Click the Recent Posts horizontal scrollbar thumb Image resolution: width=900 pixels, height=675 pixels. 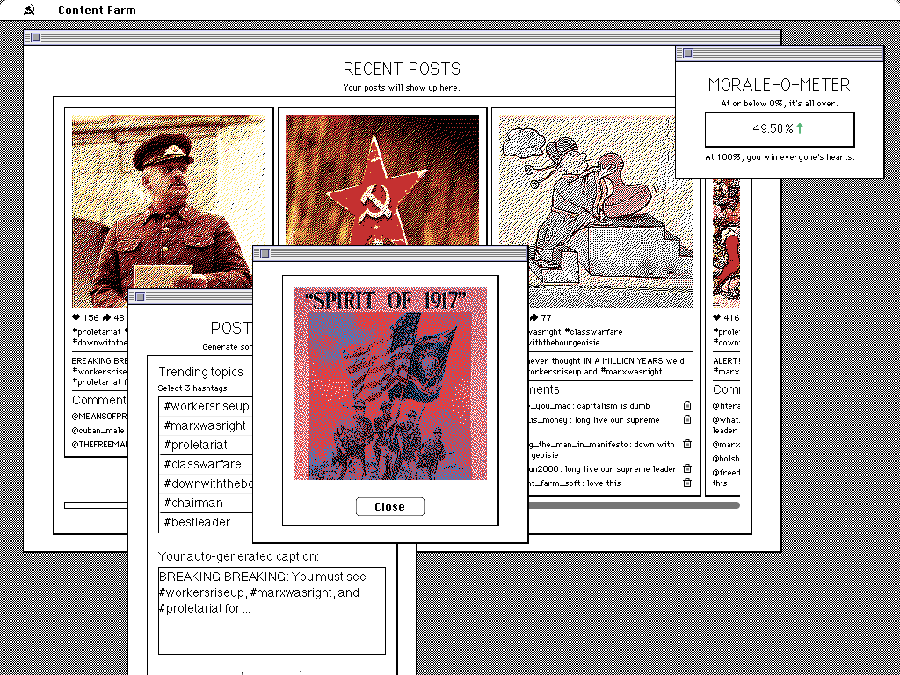point(635,505)
